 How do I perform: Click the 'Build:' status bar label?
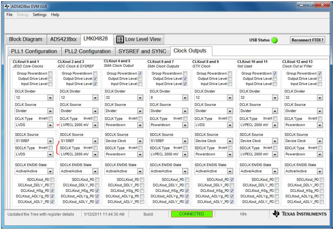coord(148,214)
